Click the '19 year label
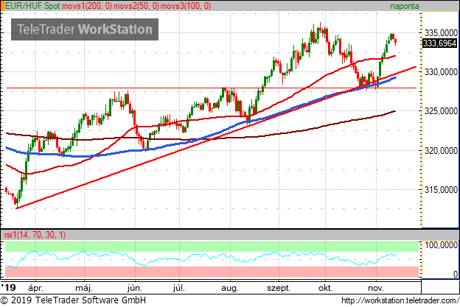 (x=8, y=287)
